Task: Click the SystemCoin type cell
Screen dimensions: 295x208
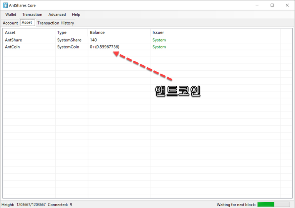Action: tap(68, 47)
